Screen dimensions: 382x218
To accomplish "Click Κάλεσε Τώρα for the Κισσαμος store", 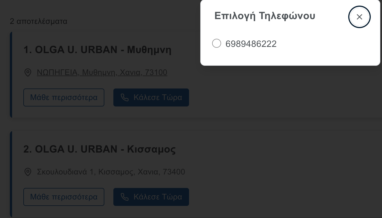I will 151,197.
